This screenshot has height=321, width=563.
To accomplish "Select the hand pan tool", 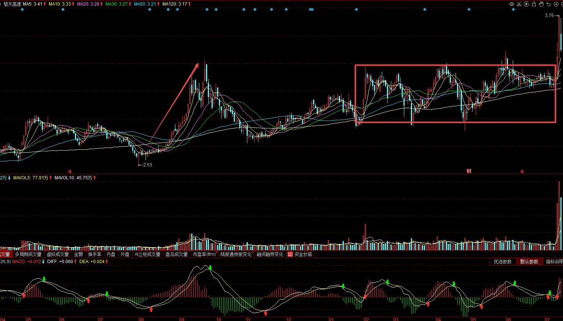I will click(x=541, y=4).
